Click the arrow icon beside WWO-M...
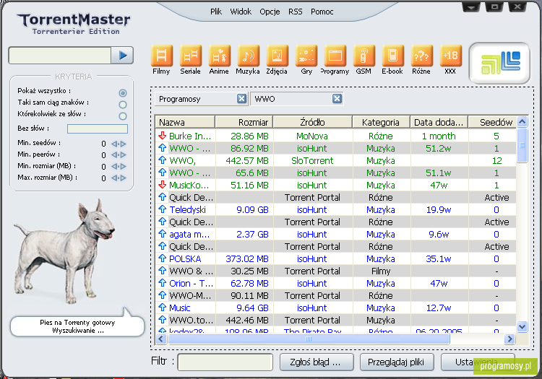Screen dimensions: 542x379 (163, 295)
